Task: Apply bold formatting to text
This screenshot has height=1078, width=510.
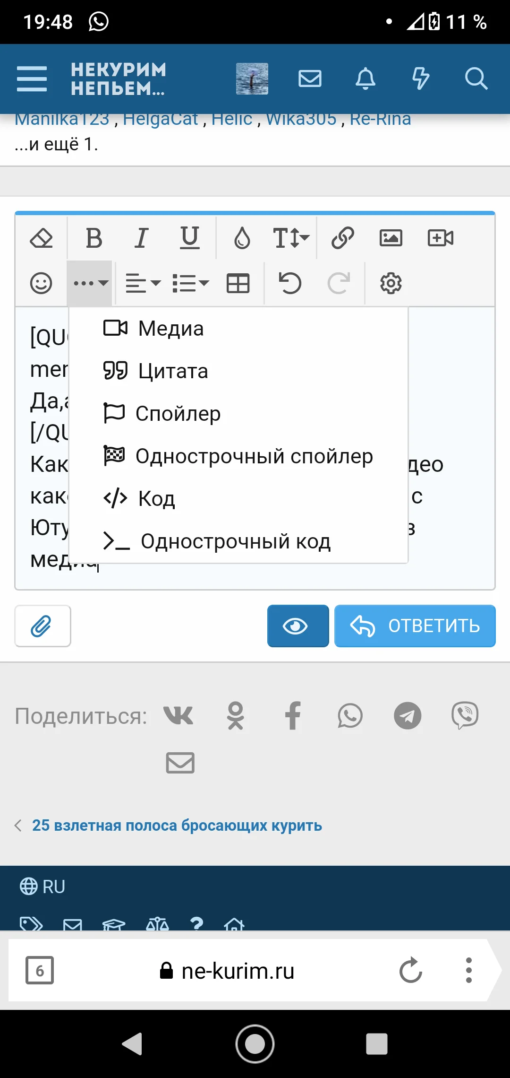Action: pos(93,238)
